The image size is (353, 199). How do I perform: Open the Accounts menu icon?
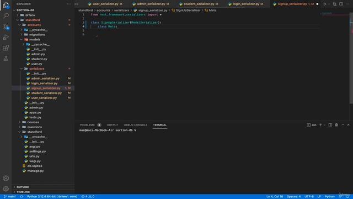[x=6, y=178]
